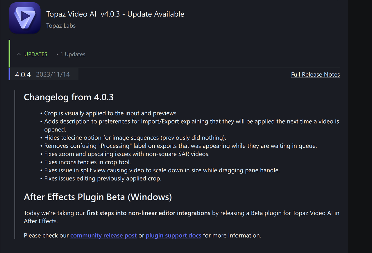Open the Full Release Notes link

click(x=315, y=74)
